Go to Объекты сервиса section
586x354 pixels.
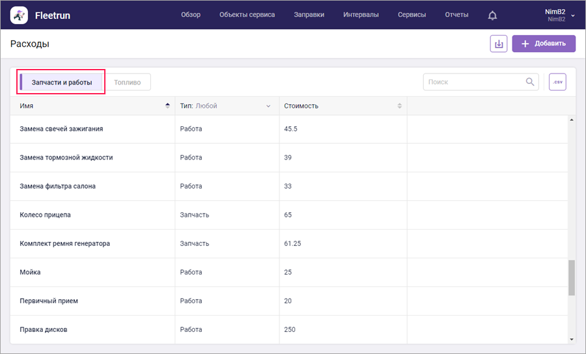(x=247, y=15)
